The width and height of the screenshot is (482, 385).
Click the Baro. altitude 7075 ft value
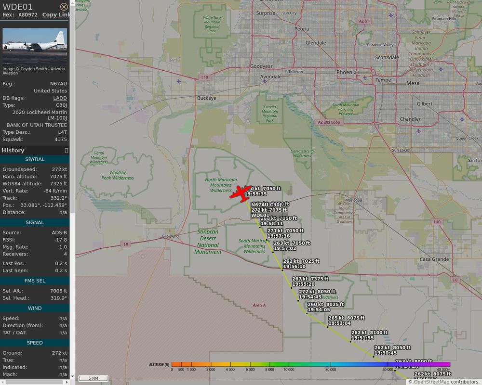point(58,177)
